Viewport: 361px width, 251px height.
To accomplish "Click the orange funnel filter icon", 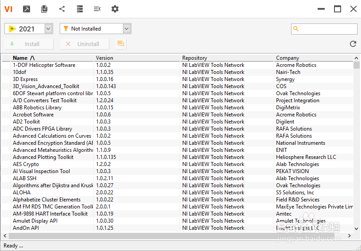I will [x=65, y=29].
